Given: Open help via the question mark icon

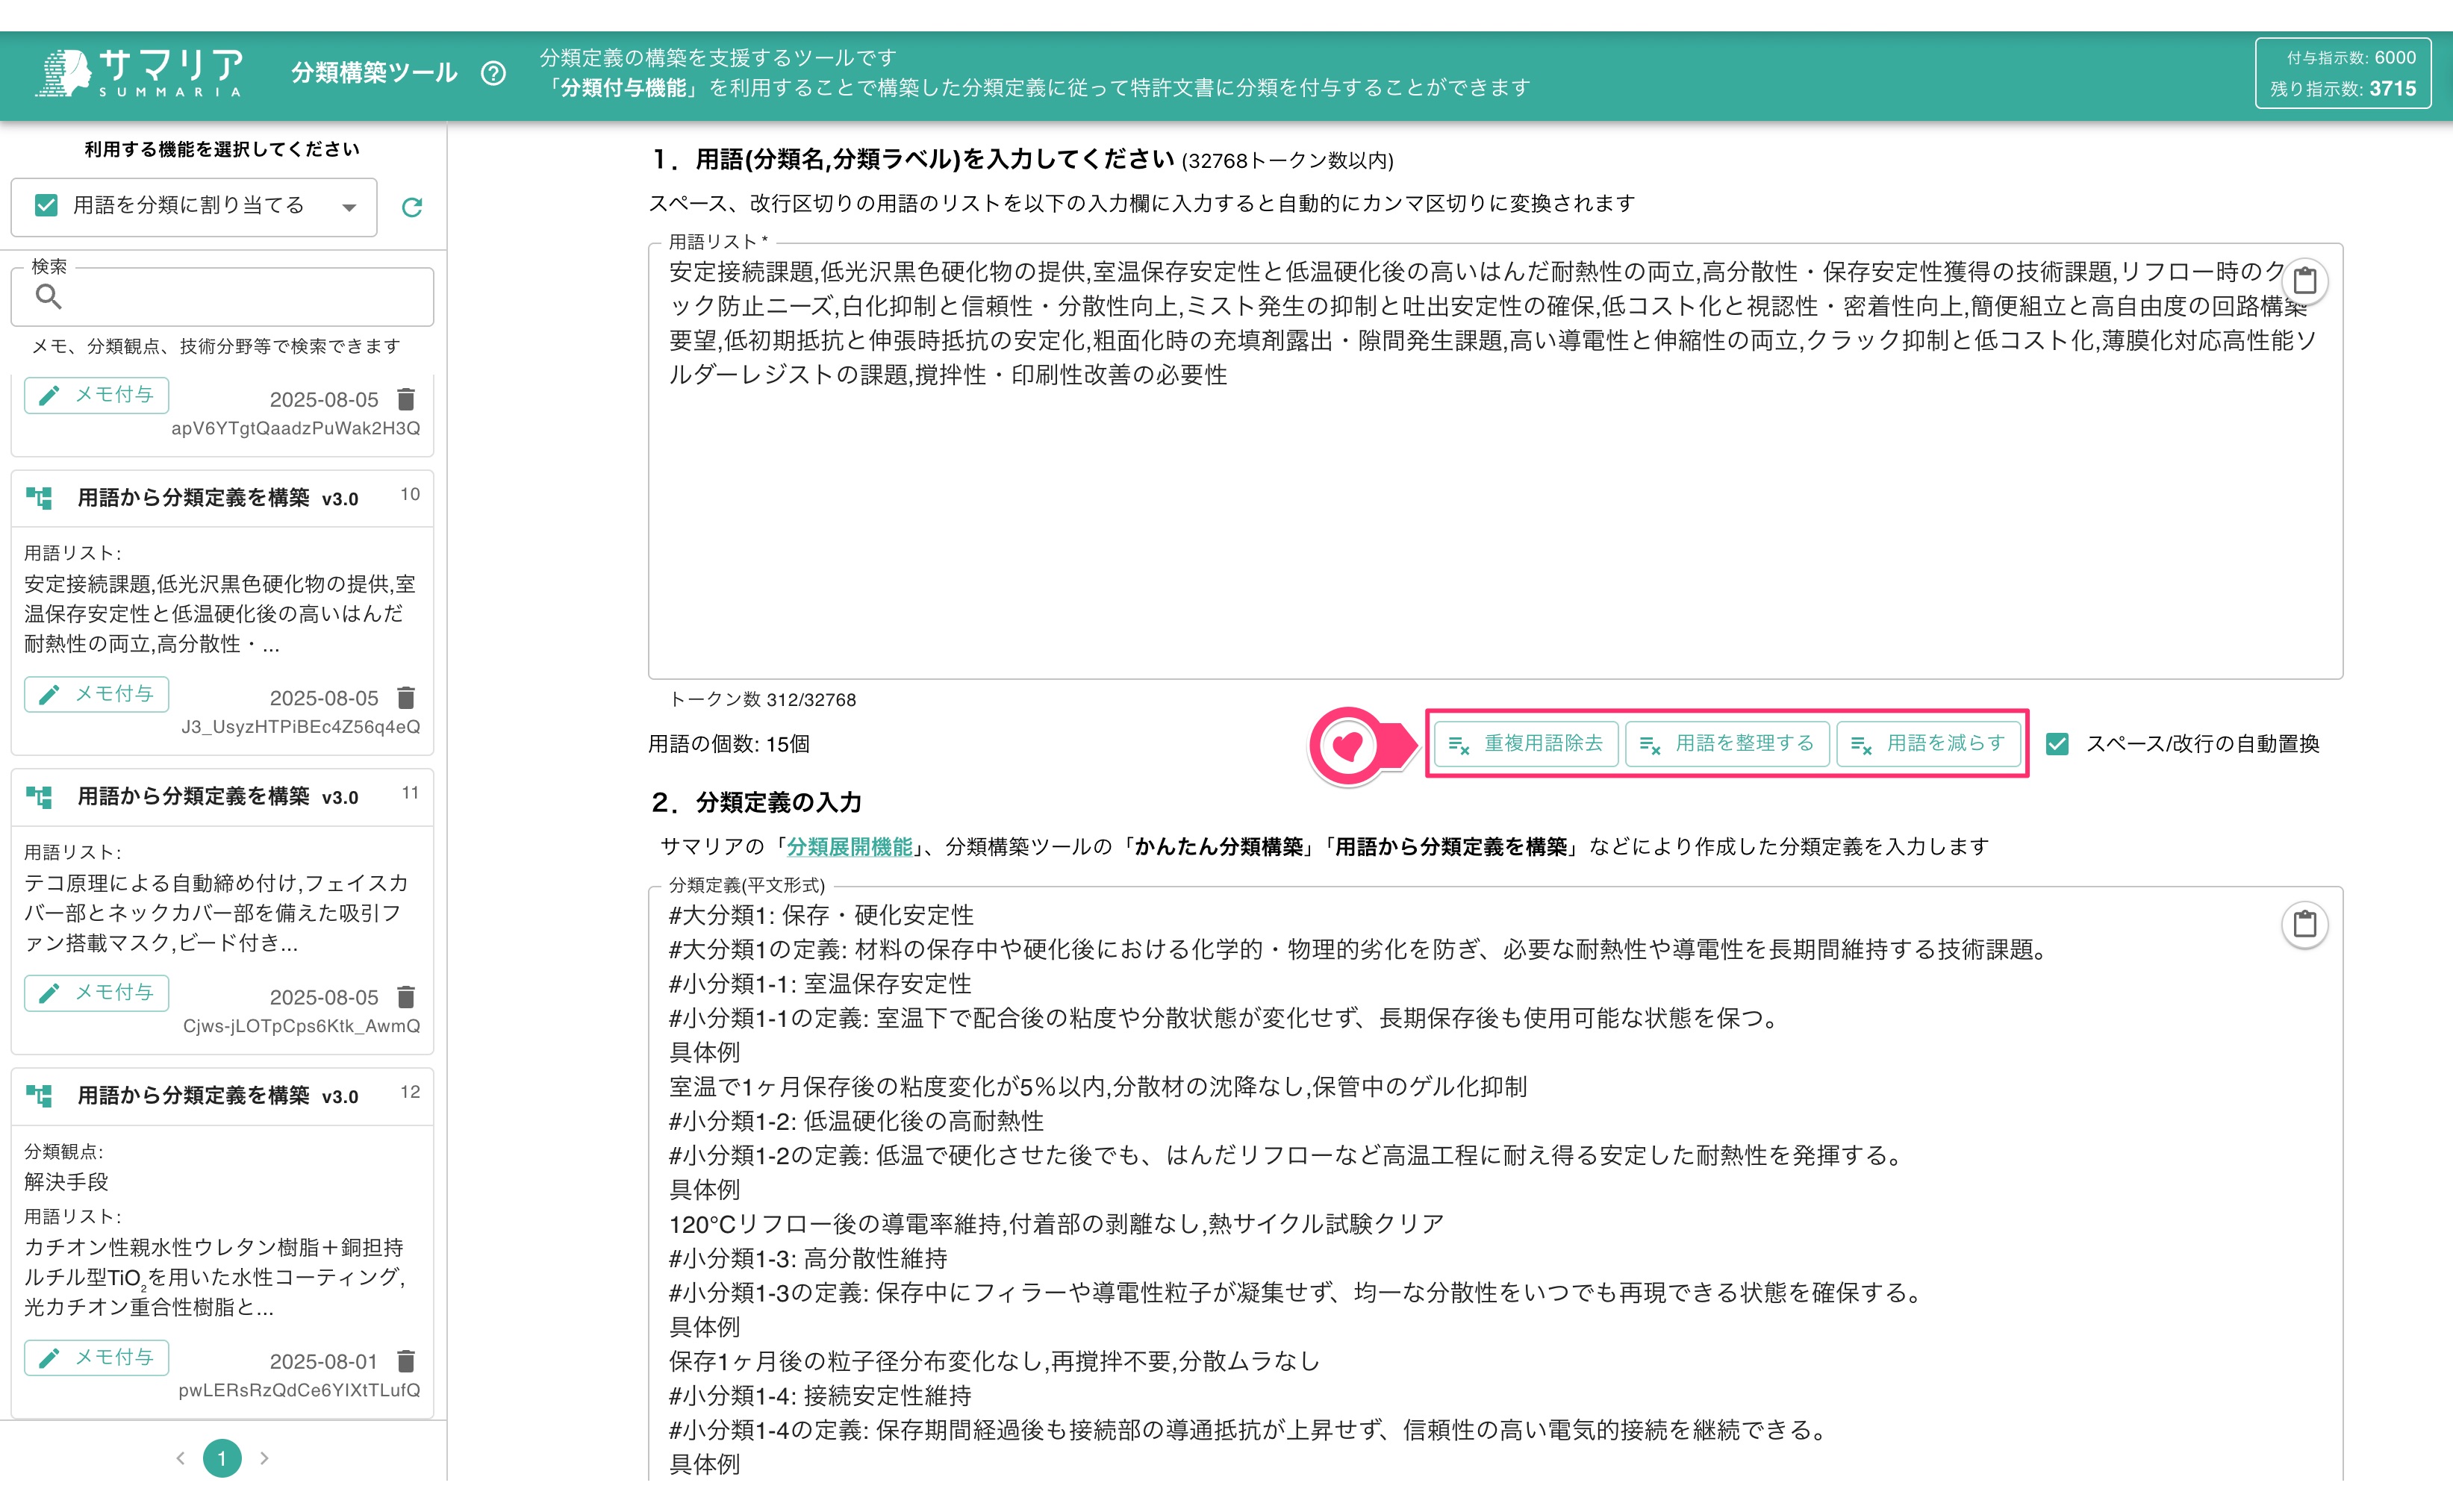Looking at the screenshot, I should click(x=494, y=73).
